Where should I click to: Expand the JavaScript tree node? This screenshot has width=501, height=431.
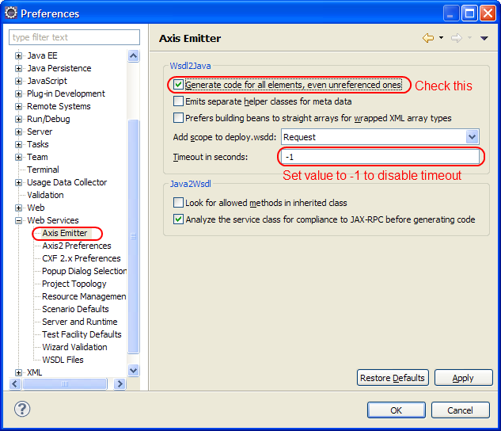pos(18,81)
